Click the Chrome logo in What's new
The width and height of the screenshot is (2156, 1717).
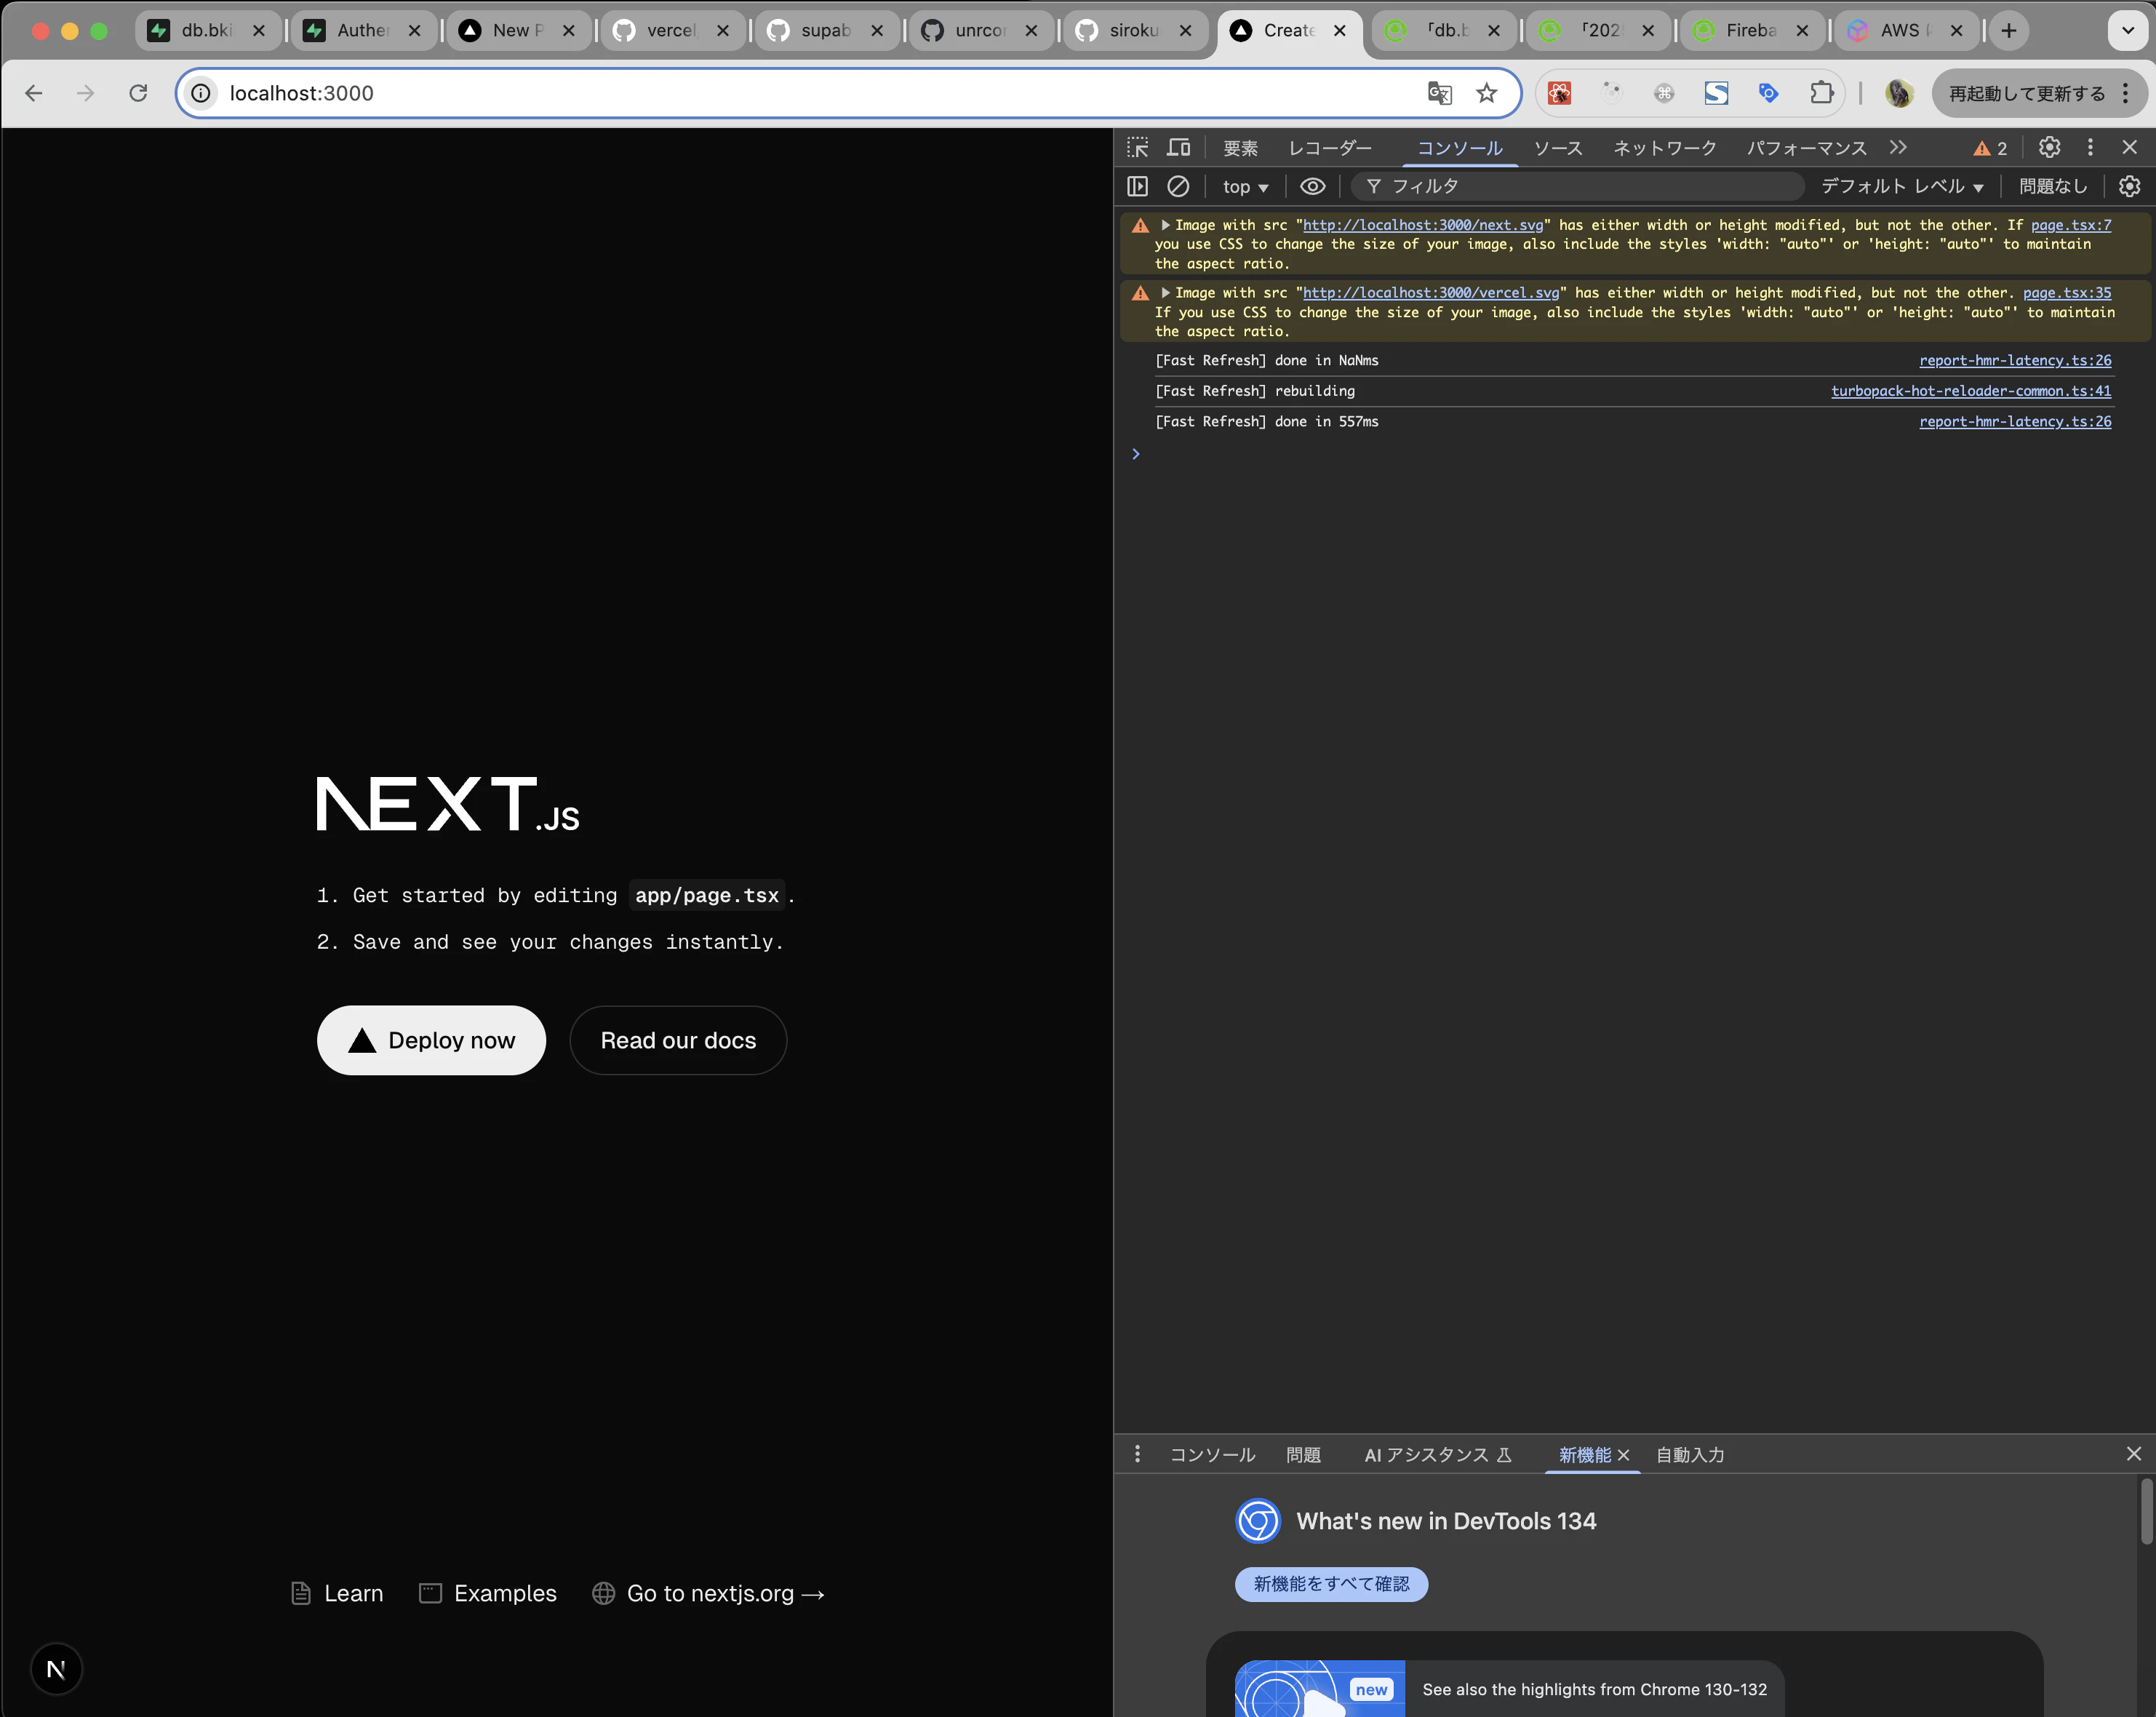coord(1258,1521)
